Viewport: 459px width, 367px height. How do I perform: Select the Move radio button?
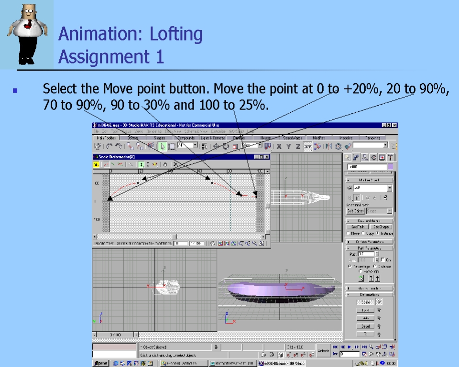(x=348, y=233)
